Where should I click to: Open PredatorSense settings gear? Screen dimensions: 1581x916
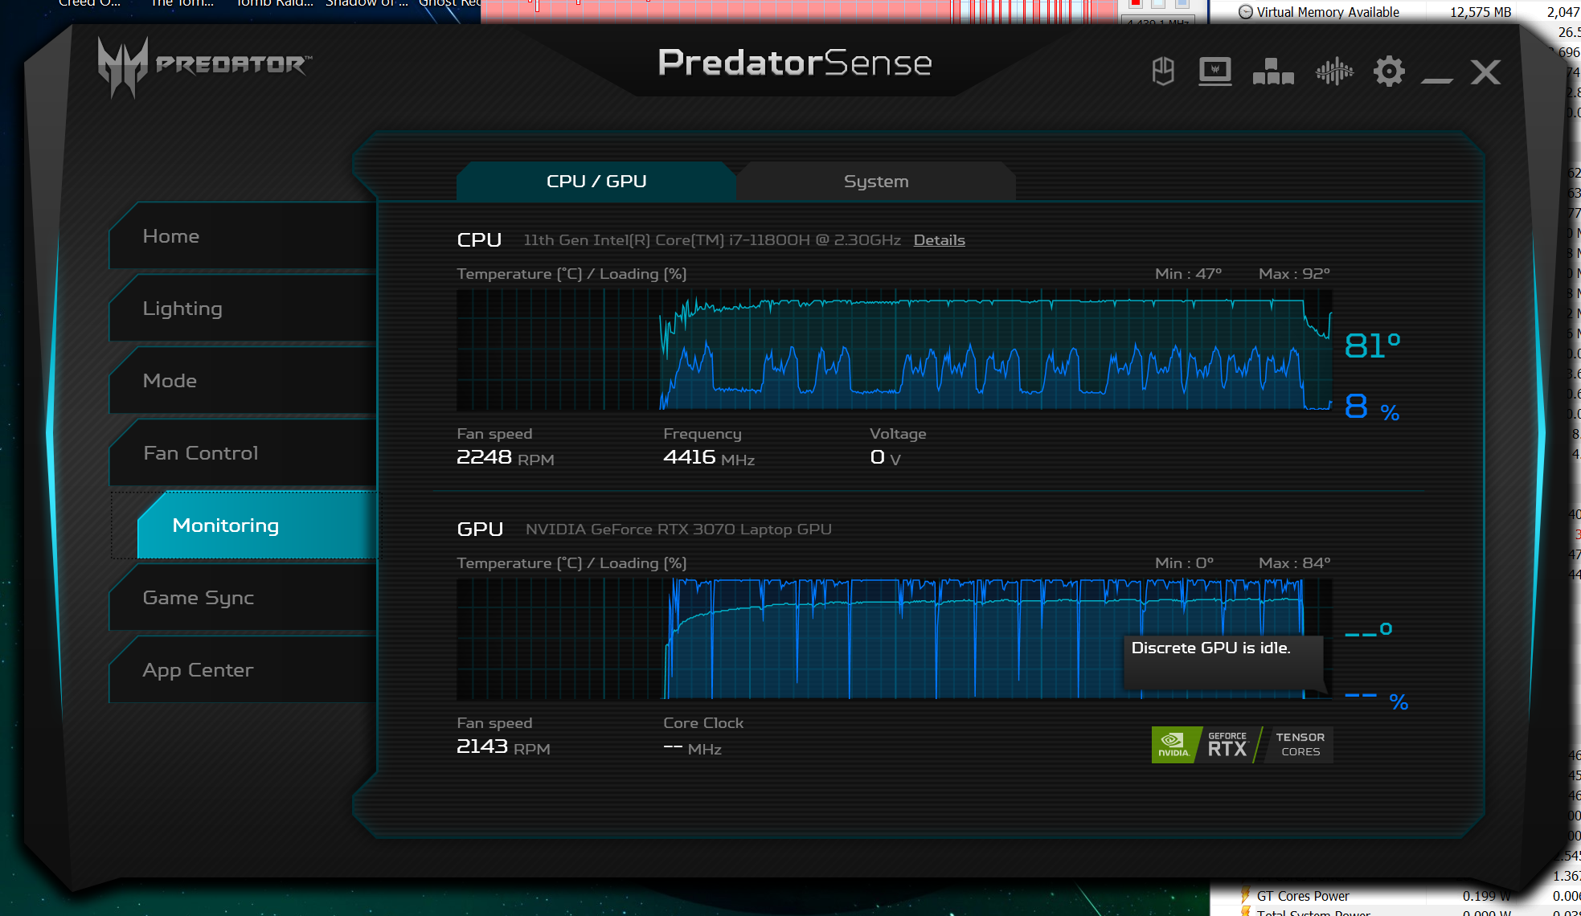[x=1389, y=72]
